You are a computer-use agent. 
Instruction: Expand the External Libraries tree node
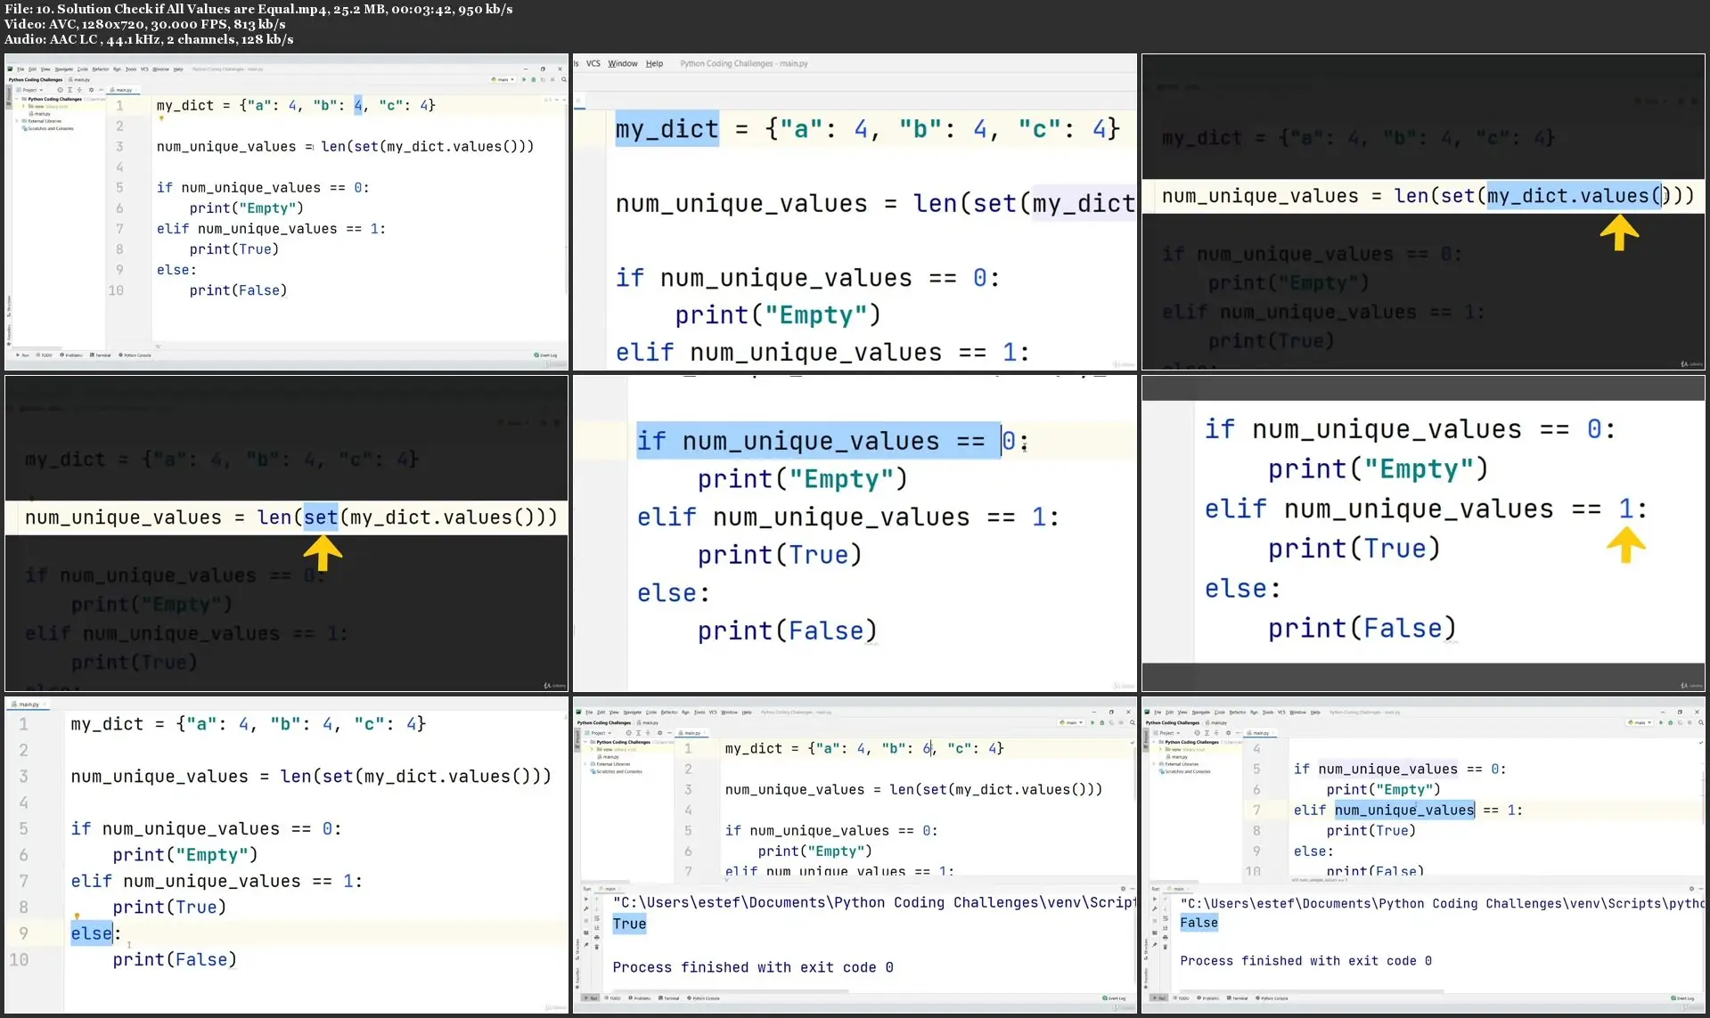(x=17, y=121)
